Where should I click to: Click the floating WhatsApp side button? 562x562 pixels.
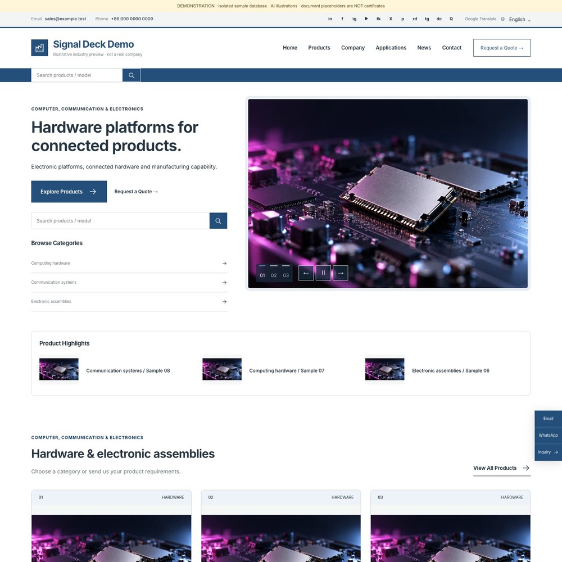pos(549,436)
